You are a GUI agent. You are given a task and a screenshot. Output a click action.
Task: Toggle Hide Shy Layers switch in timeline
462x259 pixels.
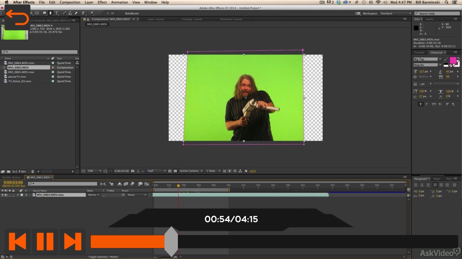pyautogui.click(x=119, y=184)
